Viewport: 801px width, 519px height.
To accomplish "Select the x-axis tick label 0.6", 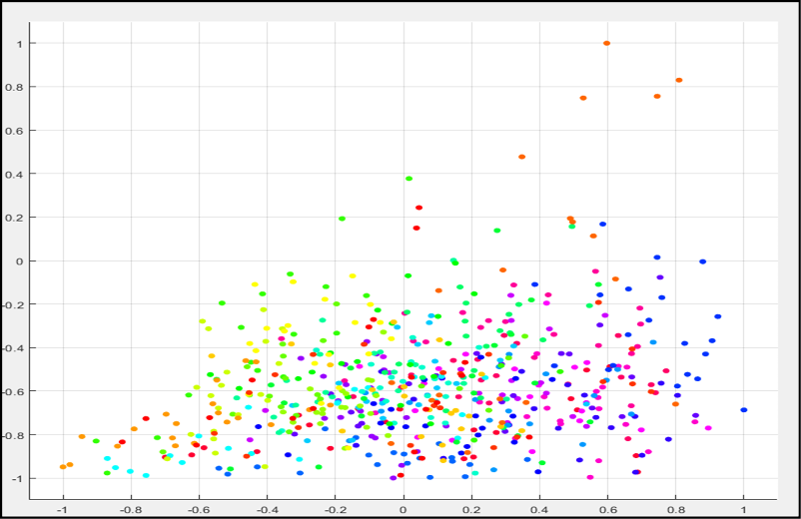I will [x=607, y=509].
